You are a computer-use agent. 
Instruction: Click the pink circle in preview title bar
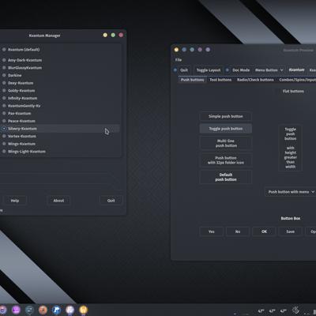[200, 50]
